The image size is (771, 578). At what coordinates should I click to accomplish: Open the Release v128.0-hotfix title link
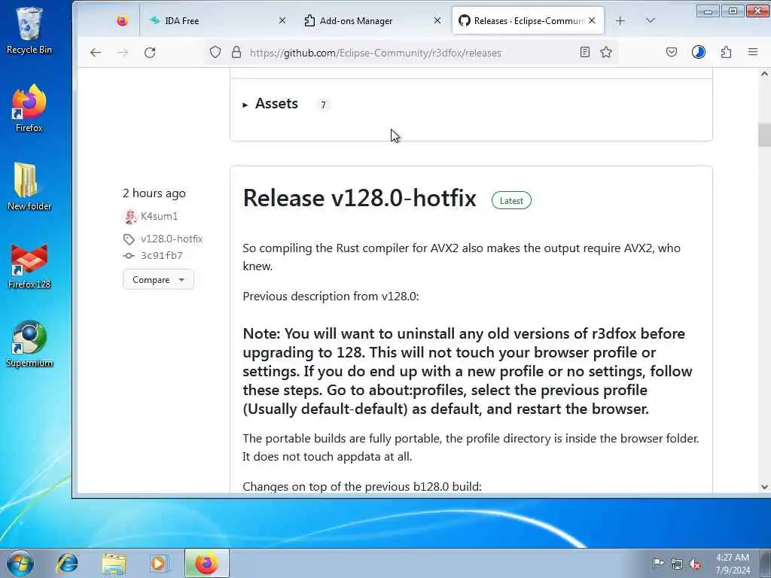(x=359, y=198)
